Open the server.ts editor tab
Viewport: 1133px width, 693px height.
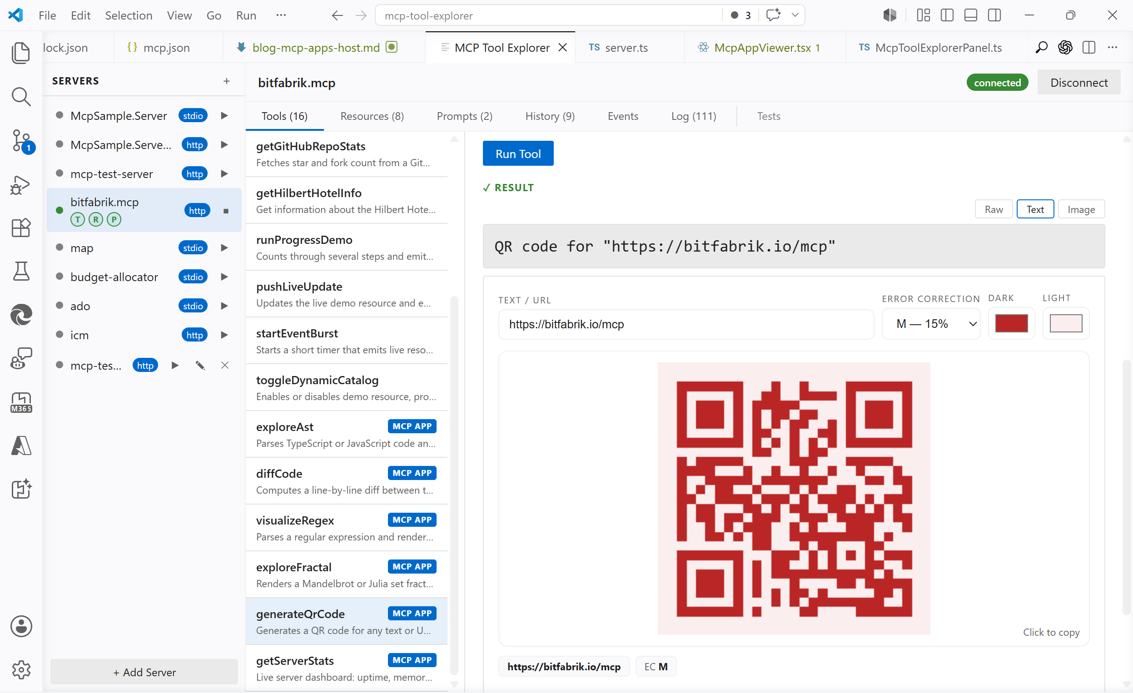pos(629,47)
